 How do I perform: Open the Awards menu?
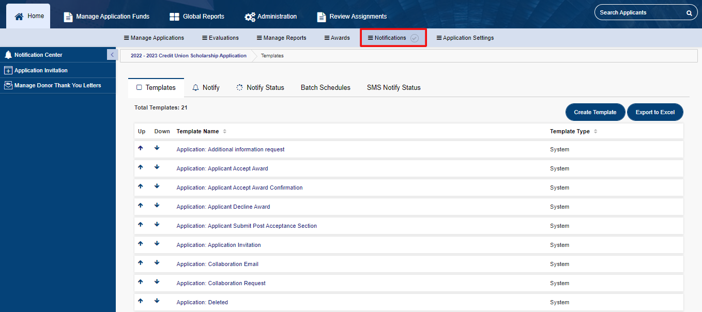337,38
